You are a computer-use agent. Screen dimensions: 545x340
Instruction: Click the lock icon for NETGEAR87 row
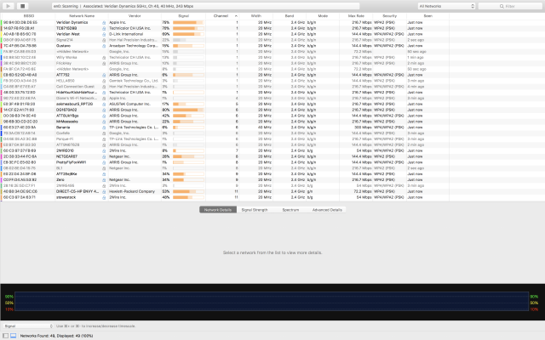coord(104,156)
